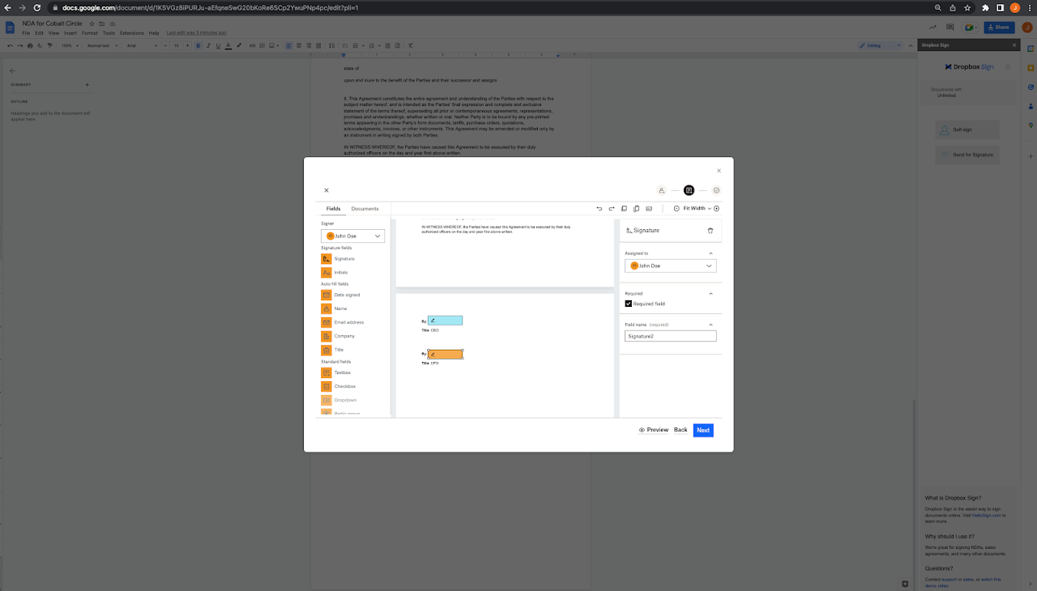Choose the Date signed auto-fill field
Screen dimensions: 1037x591
pos(347,295)
